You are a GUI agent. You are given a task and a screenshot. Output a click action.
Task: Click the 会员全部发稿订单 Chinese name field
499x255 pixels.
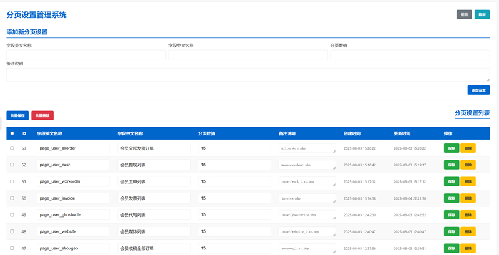(154, 148)
